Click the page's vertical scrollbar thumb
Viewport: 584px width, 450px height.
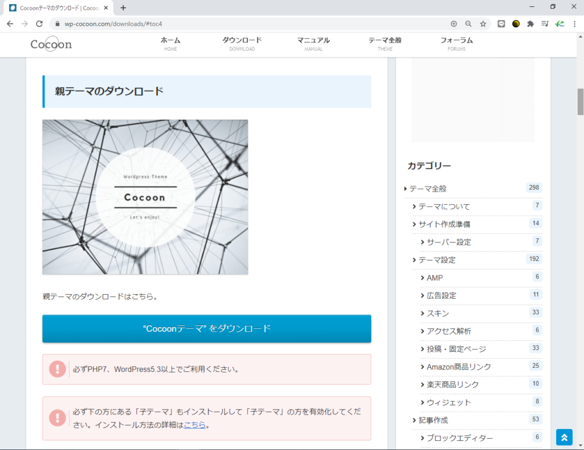[x=580, y=102]
